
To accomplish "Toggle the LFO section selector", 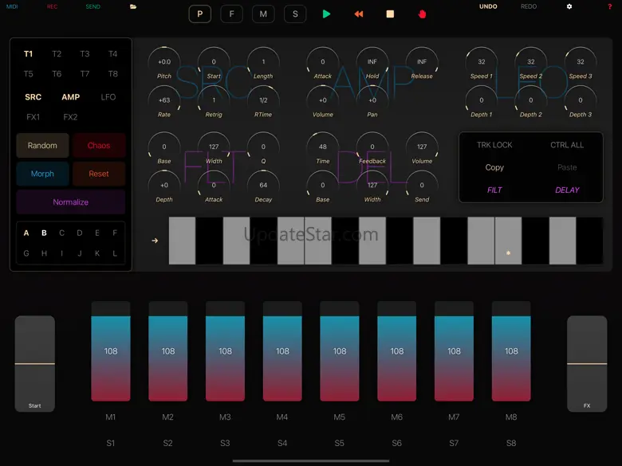I will (x=108, y=97).
